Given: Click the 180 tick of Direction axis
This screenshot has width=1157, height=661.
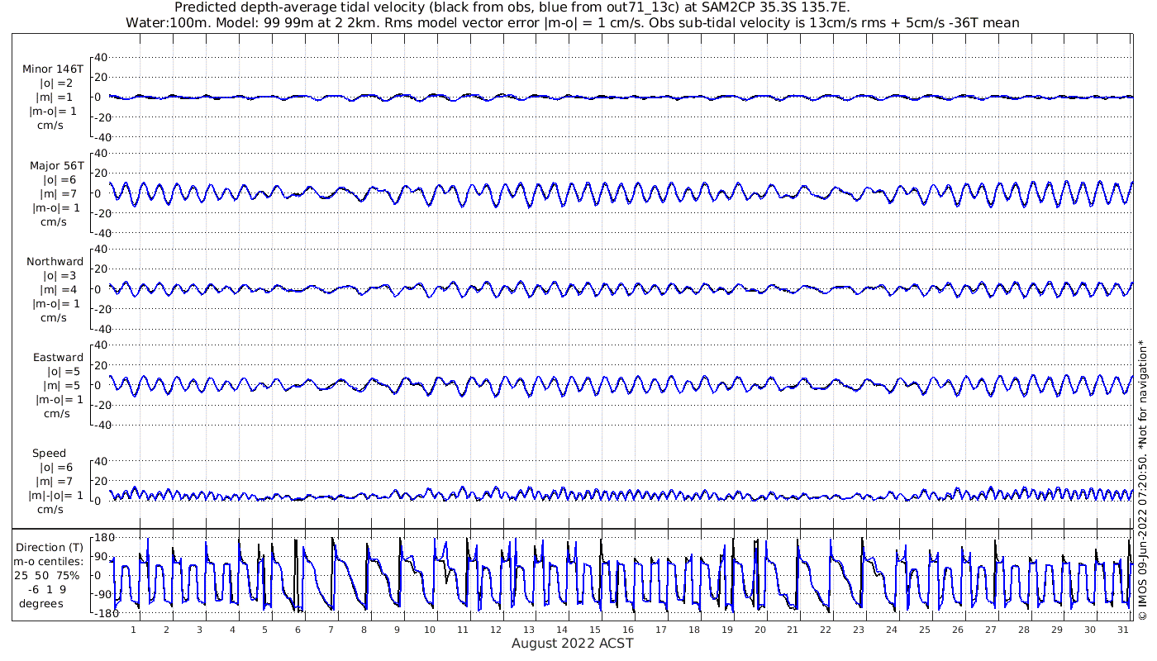Looking at the screenshot, I should click(103, 537).
